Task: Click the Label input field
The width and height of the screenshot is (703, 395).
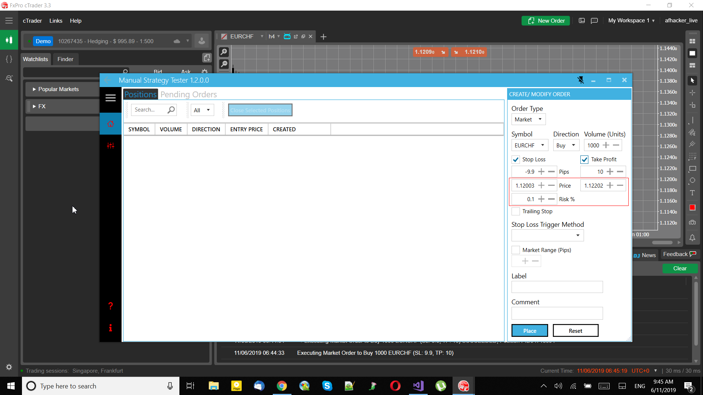Action: point(557,287)
